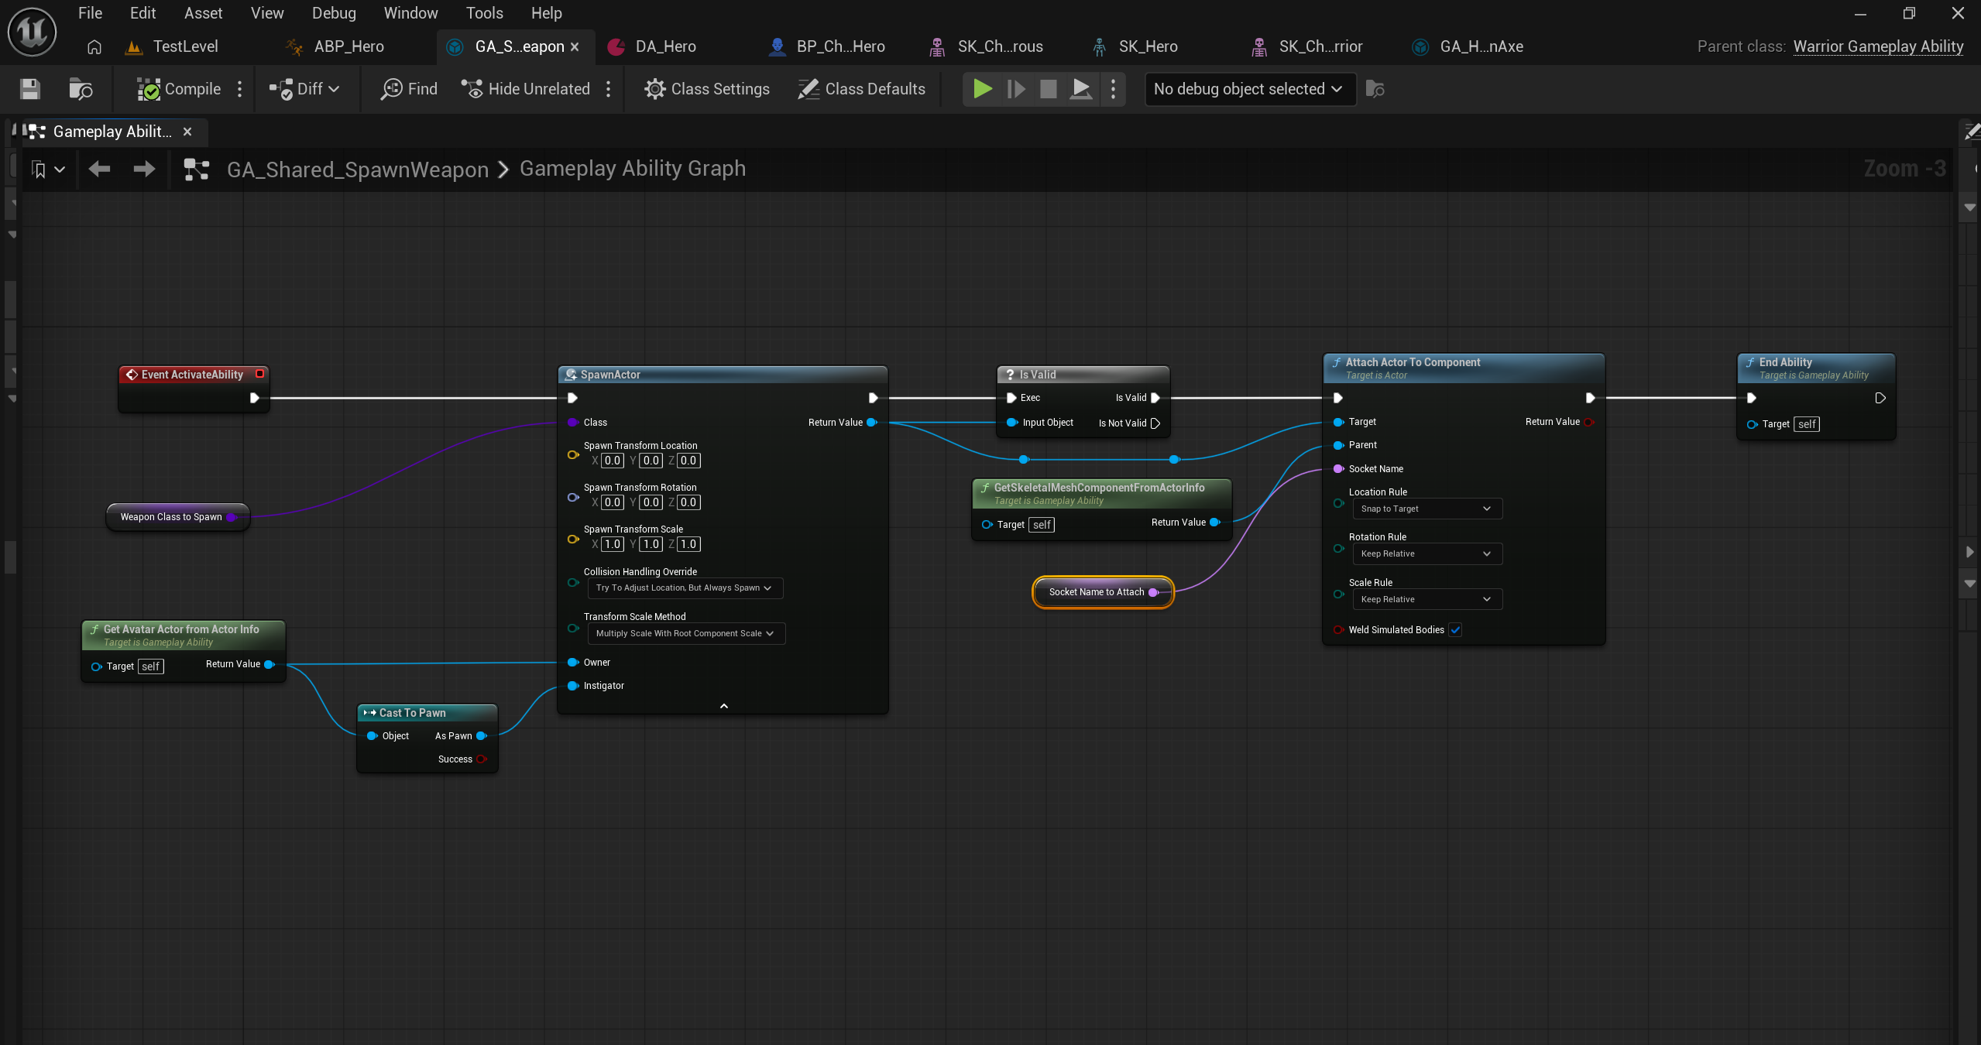
Task: Click the Class Defaults button
Action: click(862, 89)
